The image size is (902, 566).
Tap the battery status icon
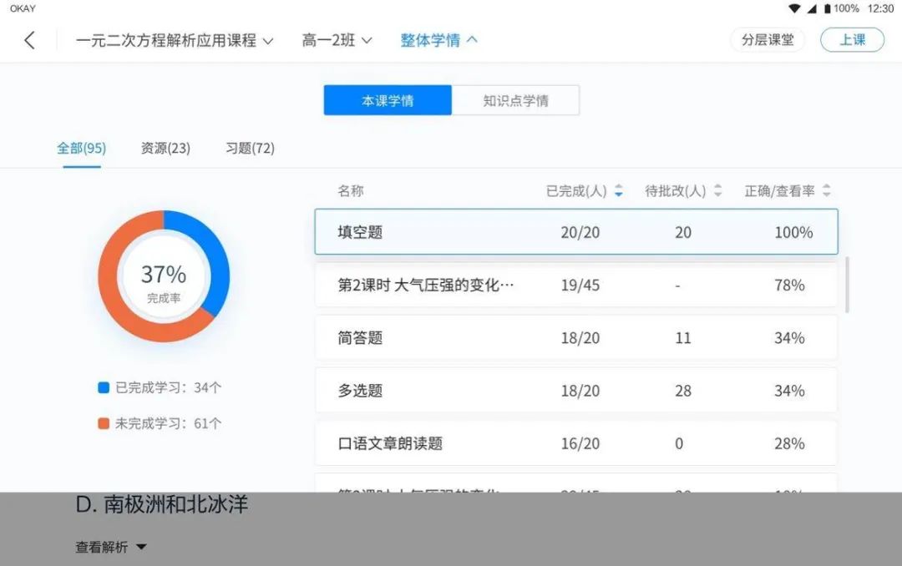[827, 8]
